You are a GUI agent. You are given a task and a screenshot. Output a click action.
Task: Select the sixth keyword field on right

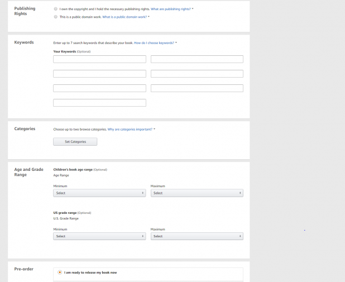click(197, 88)
